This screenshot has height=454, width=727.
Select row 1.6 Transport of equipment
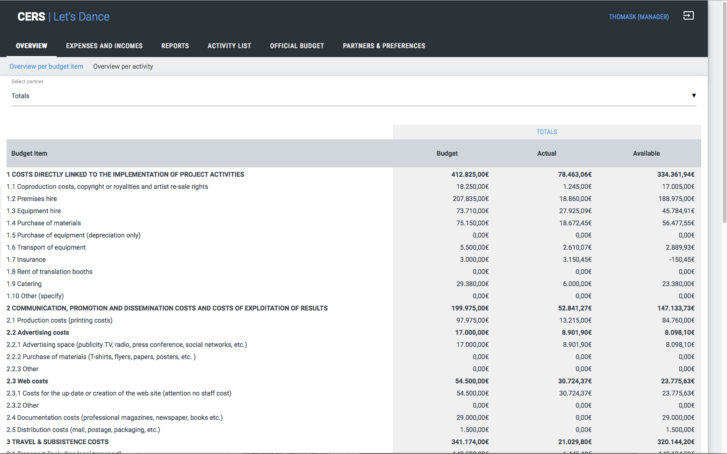click(354, 247)
